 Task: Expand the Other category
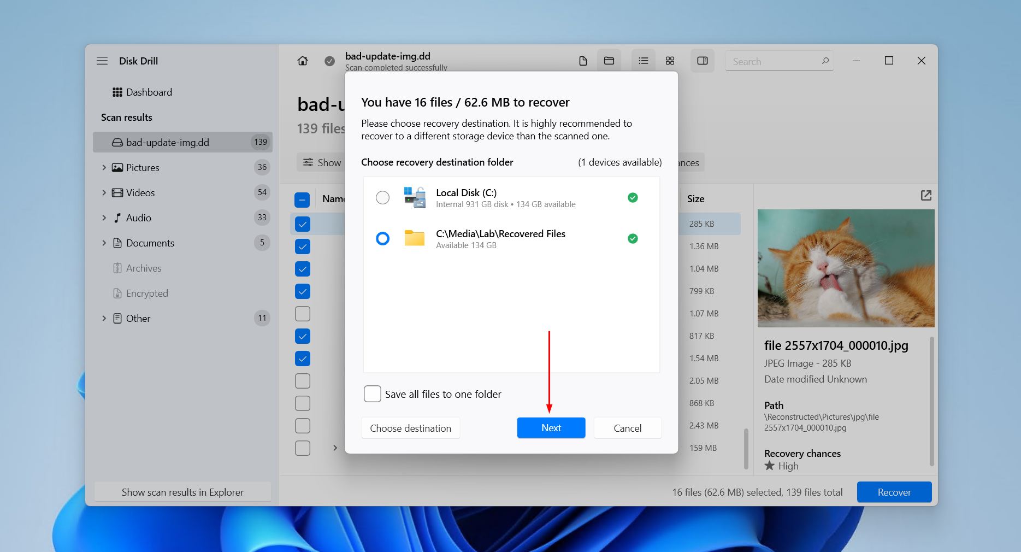104,318
